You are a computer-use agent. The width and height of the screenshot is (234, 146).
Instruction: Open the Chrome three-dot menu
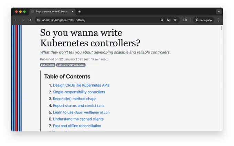tap(219, 20)
